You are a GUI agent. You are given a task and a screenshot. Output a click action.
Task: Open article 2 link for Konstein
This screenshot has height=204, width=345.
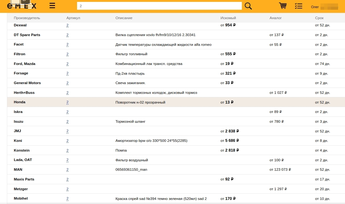pos(67,150)
